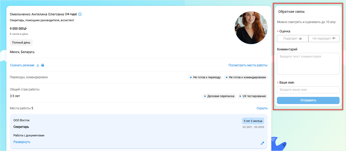Click the 'Полный день' employment tag
Image resolution: width=346 pixels, height=151 pixels.
point(21,42)
